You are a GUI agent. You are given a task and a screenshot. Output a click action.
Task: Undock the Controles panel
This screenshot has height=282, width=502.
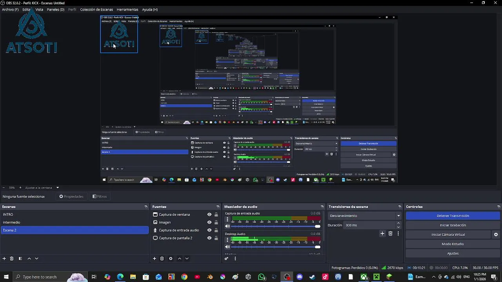499,207
